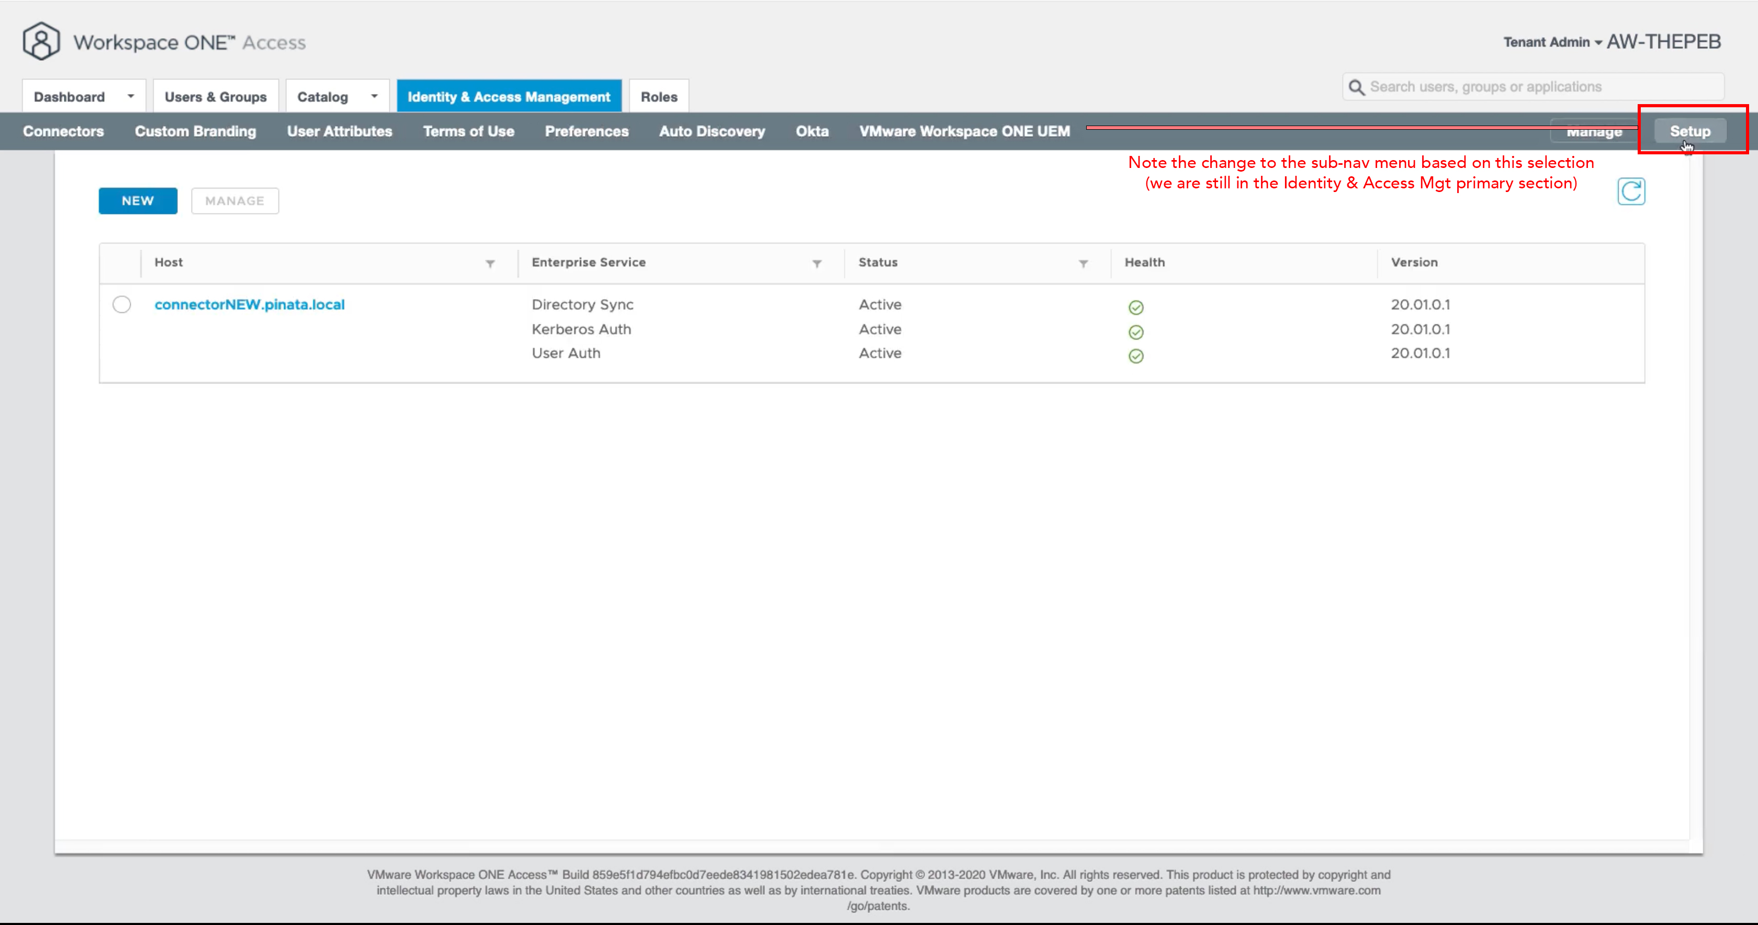Open the Roles tab

[659, 97]
